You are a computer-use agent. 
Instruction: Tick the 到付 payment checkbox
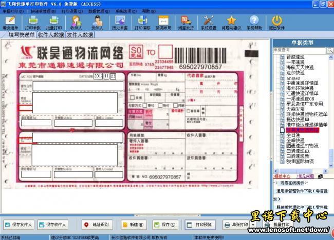coord(160,106)
